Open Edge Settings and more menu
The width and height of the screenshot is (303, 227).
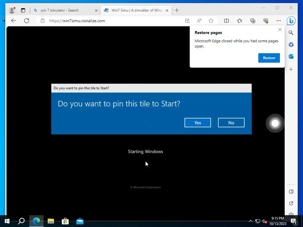point(279,21)
